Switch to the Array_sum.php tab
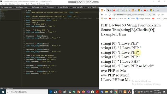167x94 pixels. coord(78,7)
